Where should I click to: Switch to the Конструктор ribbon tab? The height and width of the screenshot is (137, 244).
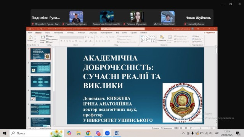click(x=58, y=33)
